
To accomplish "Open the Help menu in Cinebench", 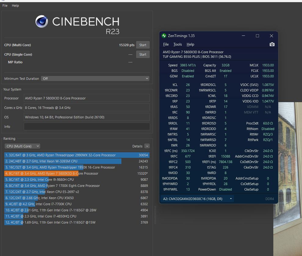I will 15,5.
